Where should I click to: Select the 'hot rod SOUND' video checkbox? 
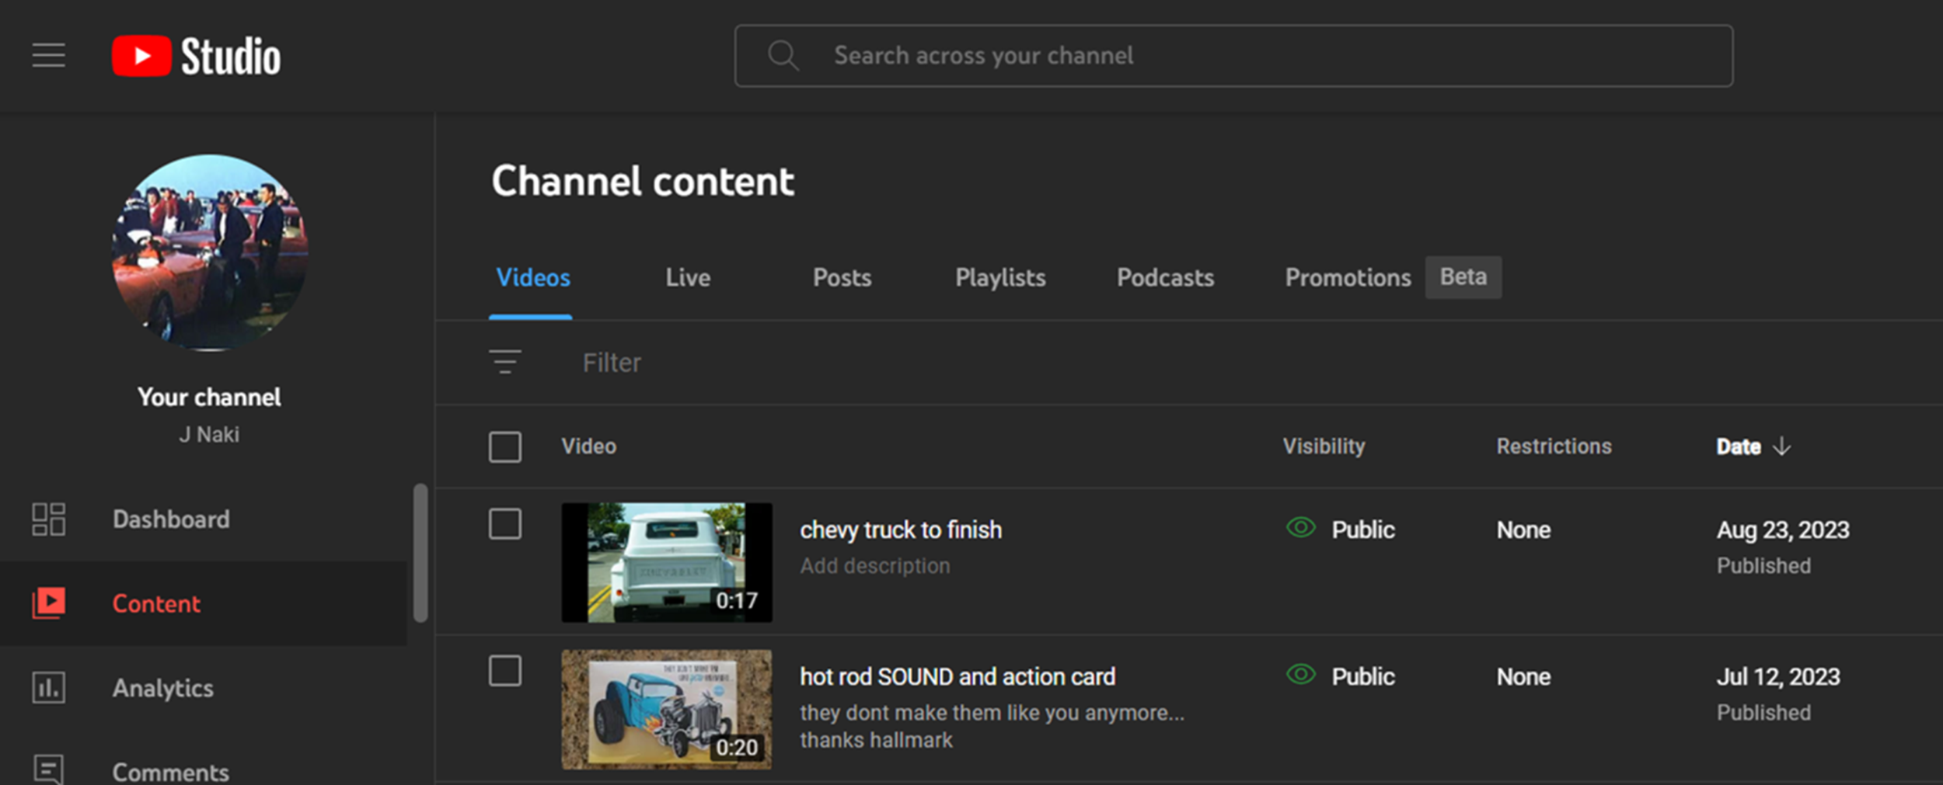tap(505, 671)
